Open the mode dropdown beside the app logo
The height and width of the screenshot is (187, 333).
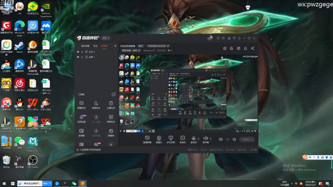tap(105, 38)
